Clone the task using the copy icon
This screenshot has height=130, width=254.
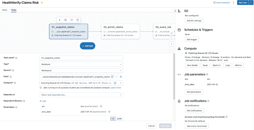click(66, 20)
